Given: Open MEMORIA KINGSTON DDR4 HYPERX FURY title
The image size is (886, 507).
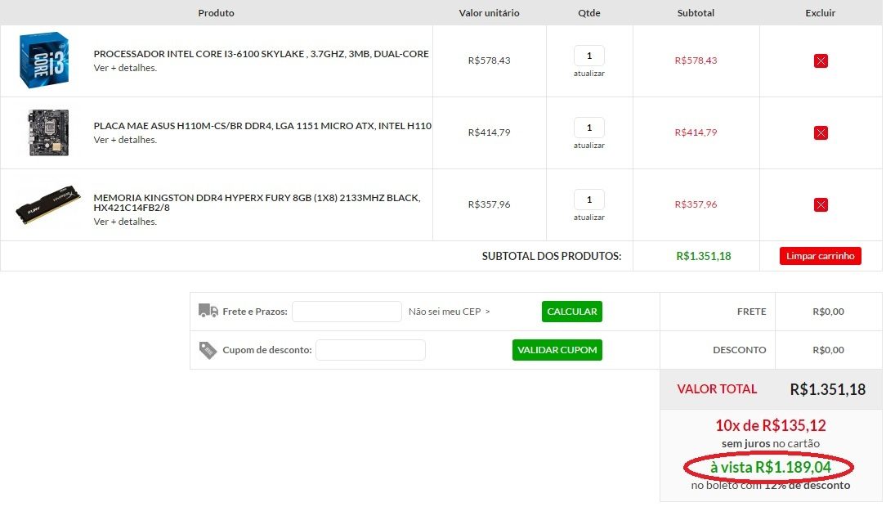Looking at the screenshot, I should [257, 202].
